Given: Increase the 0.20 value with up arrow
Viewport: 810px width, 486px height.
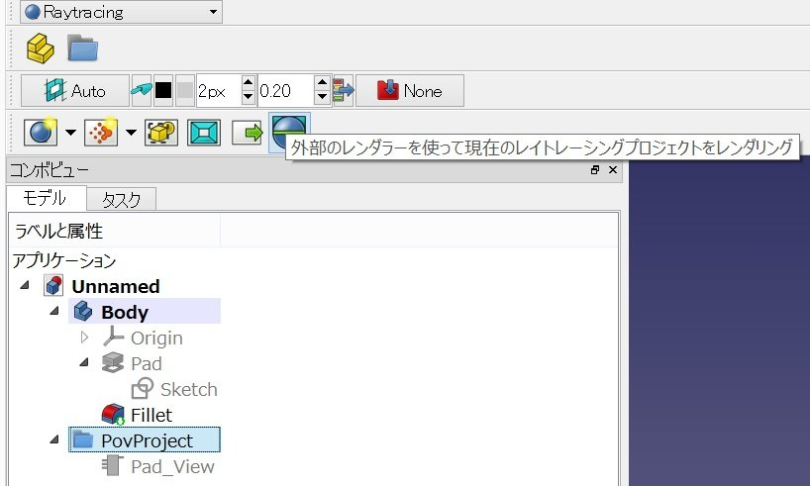Looking at the screenshot, I should [323, 82].
